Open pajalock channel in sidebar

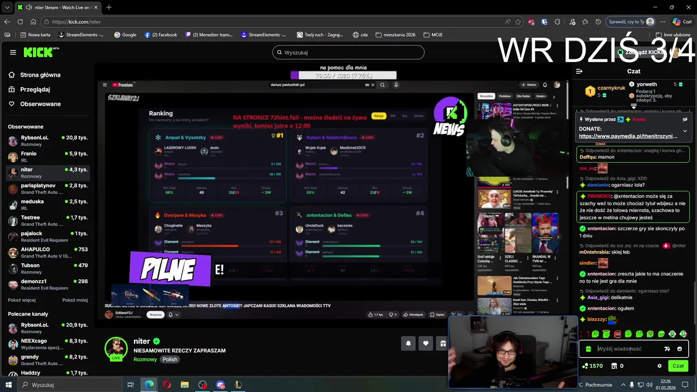pyautogui.click(x=47, y=236)
